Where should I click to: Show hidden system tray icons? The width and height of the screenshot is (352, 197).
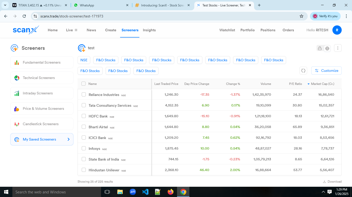[323, 192]
